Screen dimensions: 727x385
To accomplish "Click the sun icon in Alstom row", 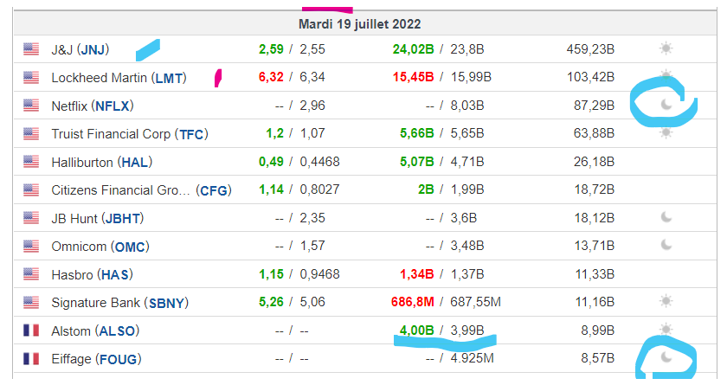I will (x=666, y=330).
